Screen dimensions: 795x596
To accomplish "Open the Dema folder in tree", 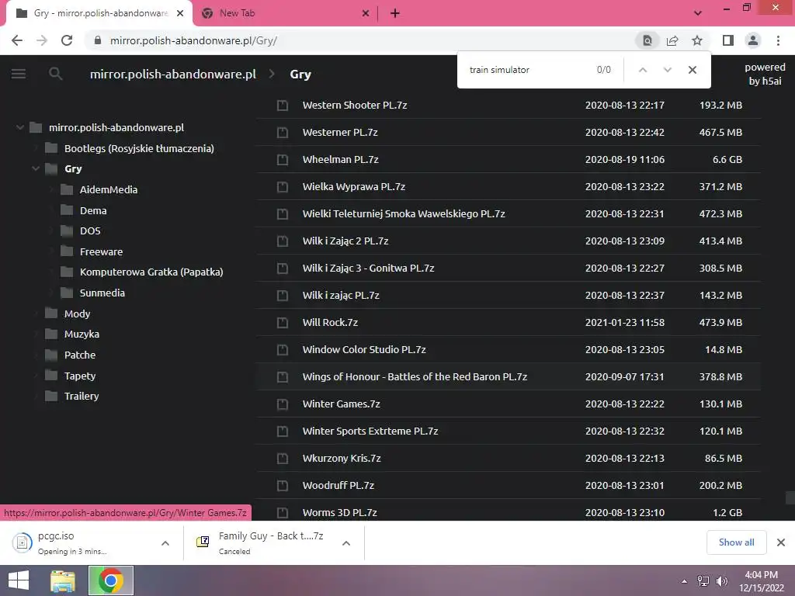I will [93, 210].
